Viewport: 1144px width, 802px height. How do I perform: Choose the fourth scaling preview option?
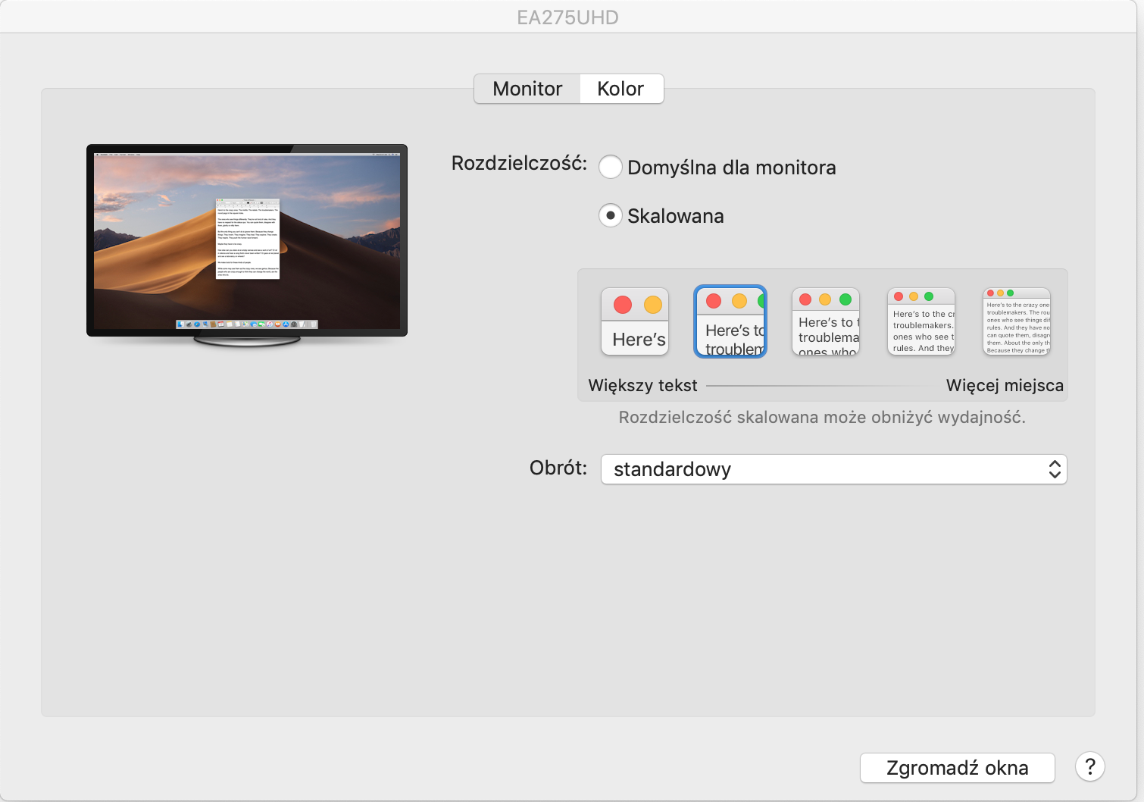[x=921, y=321]
